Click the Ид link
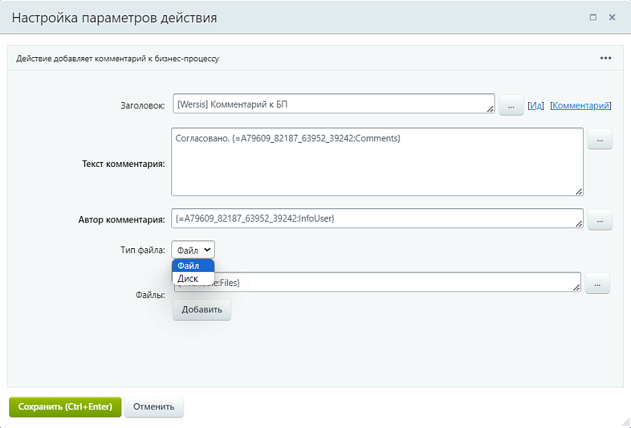 pos(536,106)
